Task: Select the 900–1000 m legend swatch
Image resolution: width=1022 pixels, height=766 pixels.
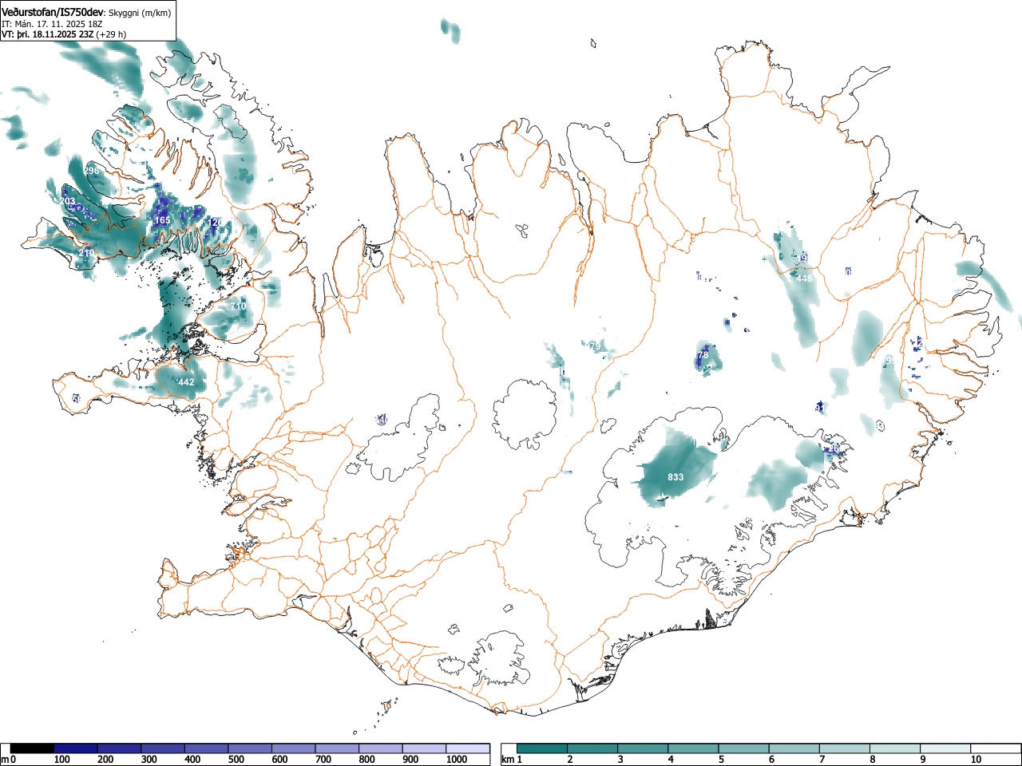Action: [425, 748]
